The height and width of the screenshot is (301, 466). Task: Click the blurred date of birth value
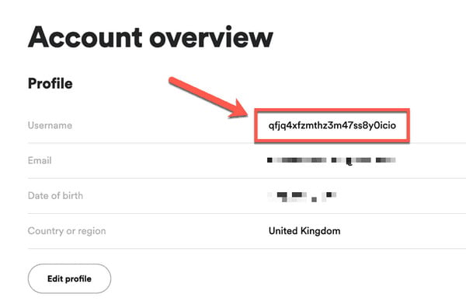(x=302, y=197)
